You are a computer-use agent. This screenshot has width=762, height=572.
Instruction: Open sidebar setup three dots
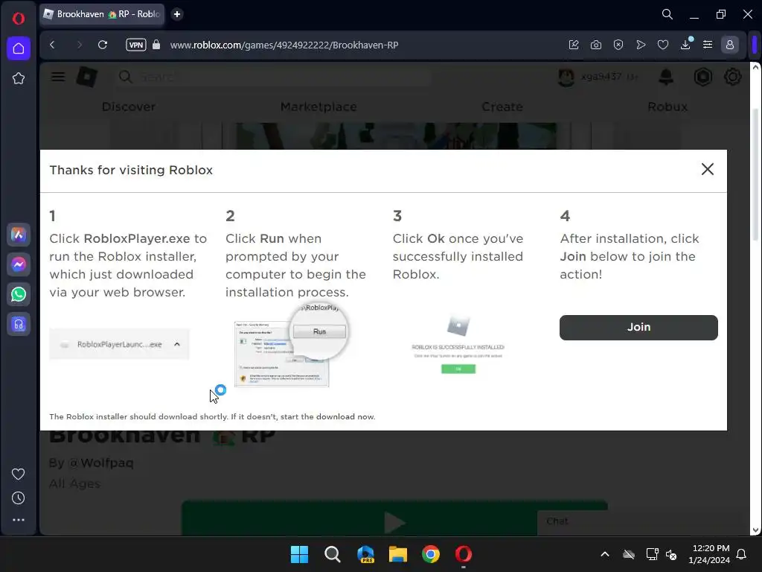point(18,520)
